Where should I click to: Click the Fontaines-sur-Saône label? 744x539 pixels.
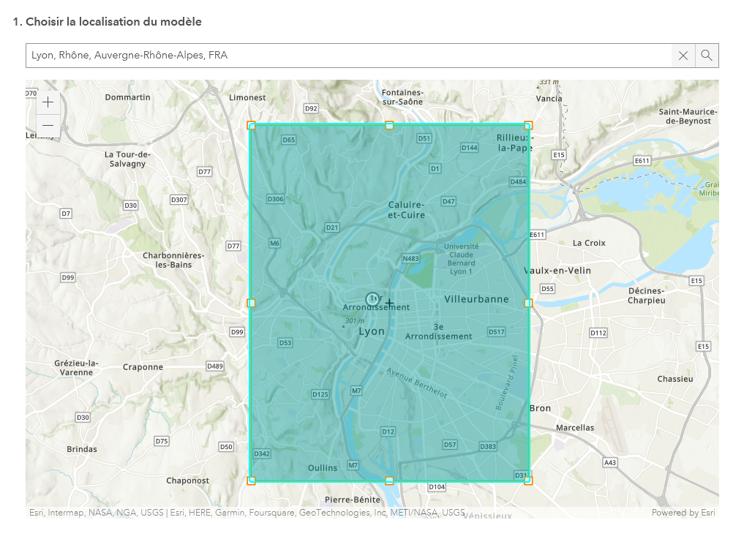click(402, 97)
